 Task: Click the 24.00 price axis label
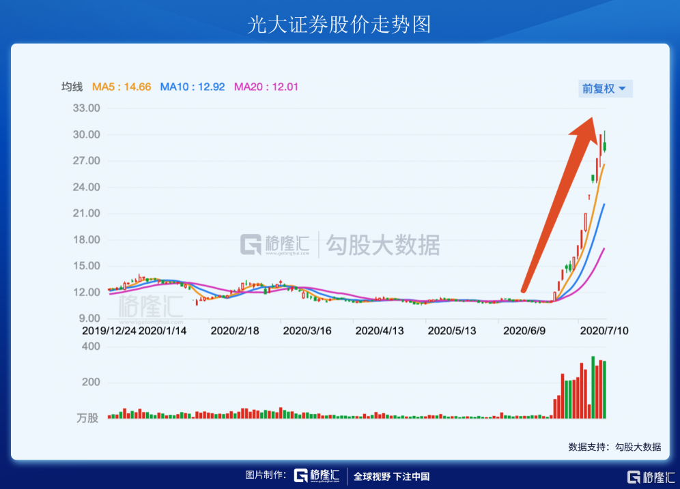tap(86, 187)
